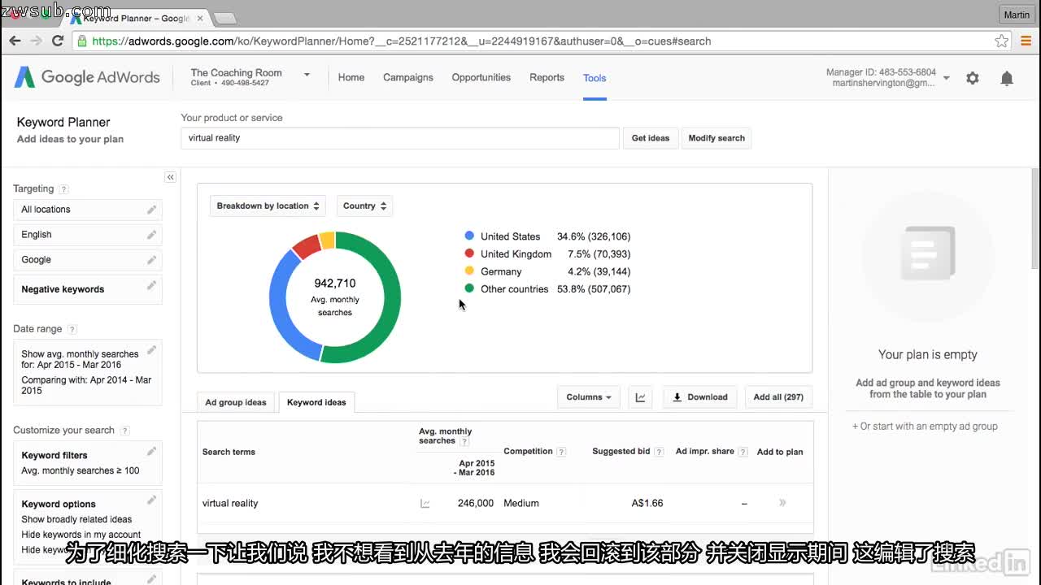
Task: Click the help icon next to Competition
Action: coord(561,452)
